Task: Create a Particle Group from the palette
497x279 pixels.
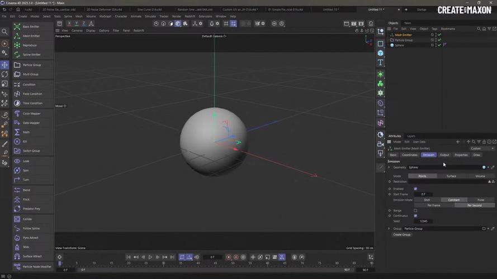Action: (32, 65)
